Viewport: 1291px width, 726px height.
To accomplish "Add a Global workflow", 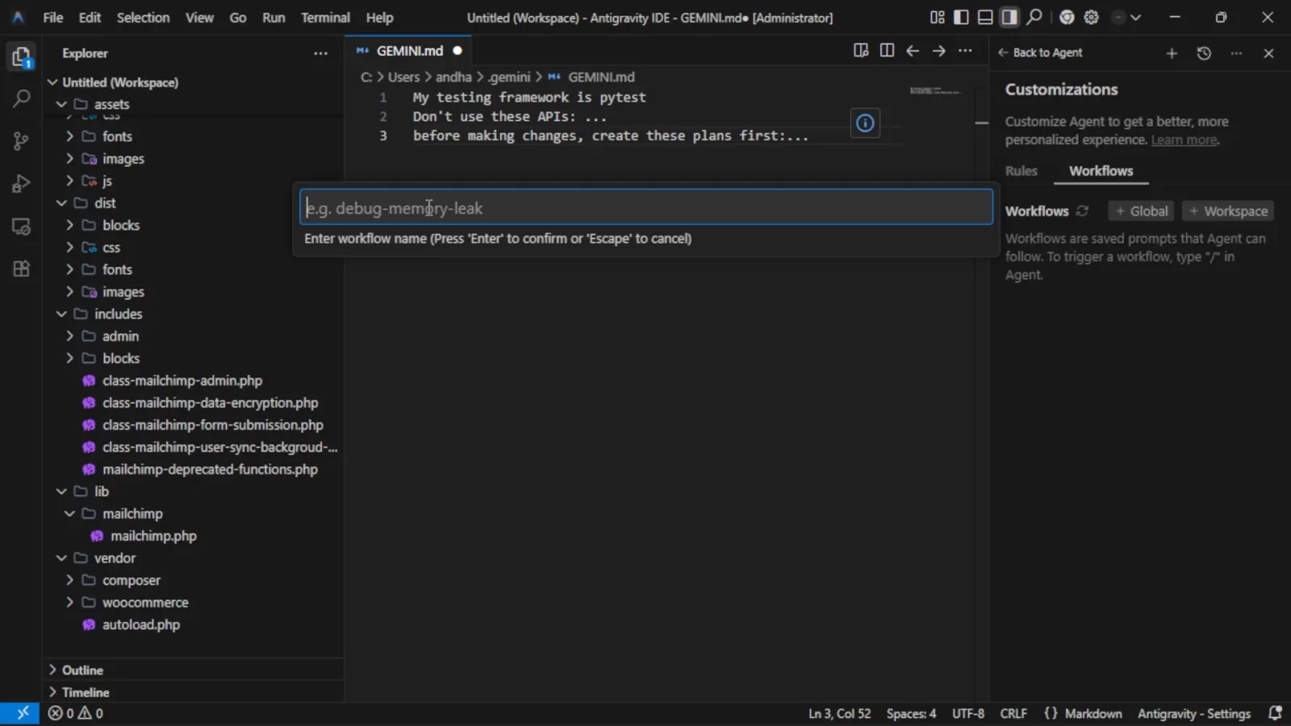I will tap(1141, 211).
